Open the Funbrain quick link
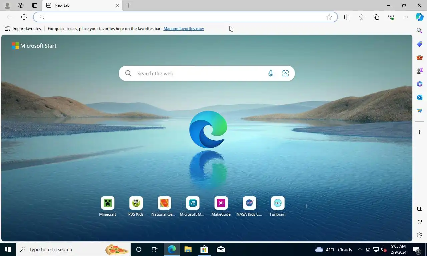Image resolution: width=427 pixels, height=256 pixels. coord(278,207)
